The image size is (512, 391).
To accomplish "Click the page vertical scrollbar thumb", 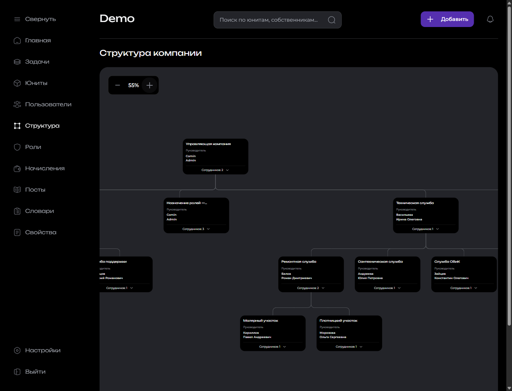I will point(509,166).
